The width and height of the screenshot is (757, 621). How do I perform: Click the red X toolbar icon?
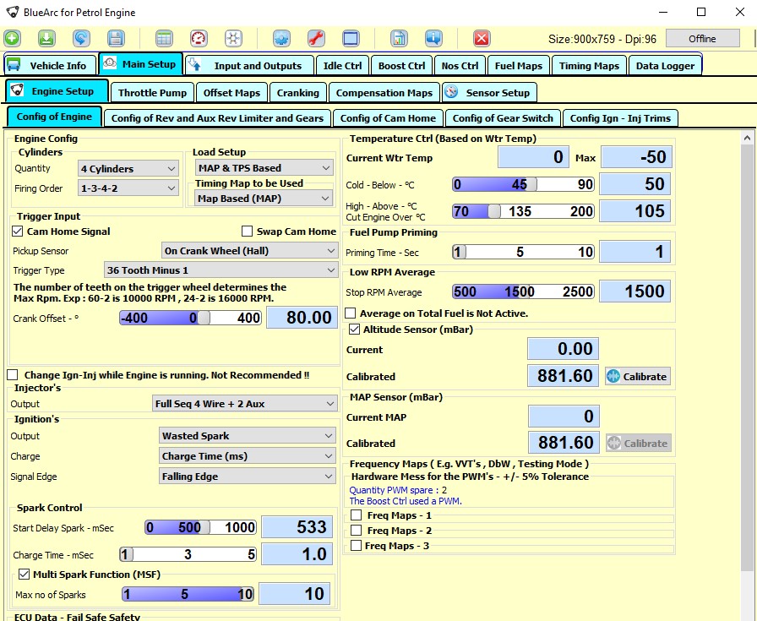point(482,39)
